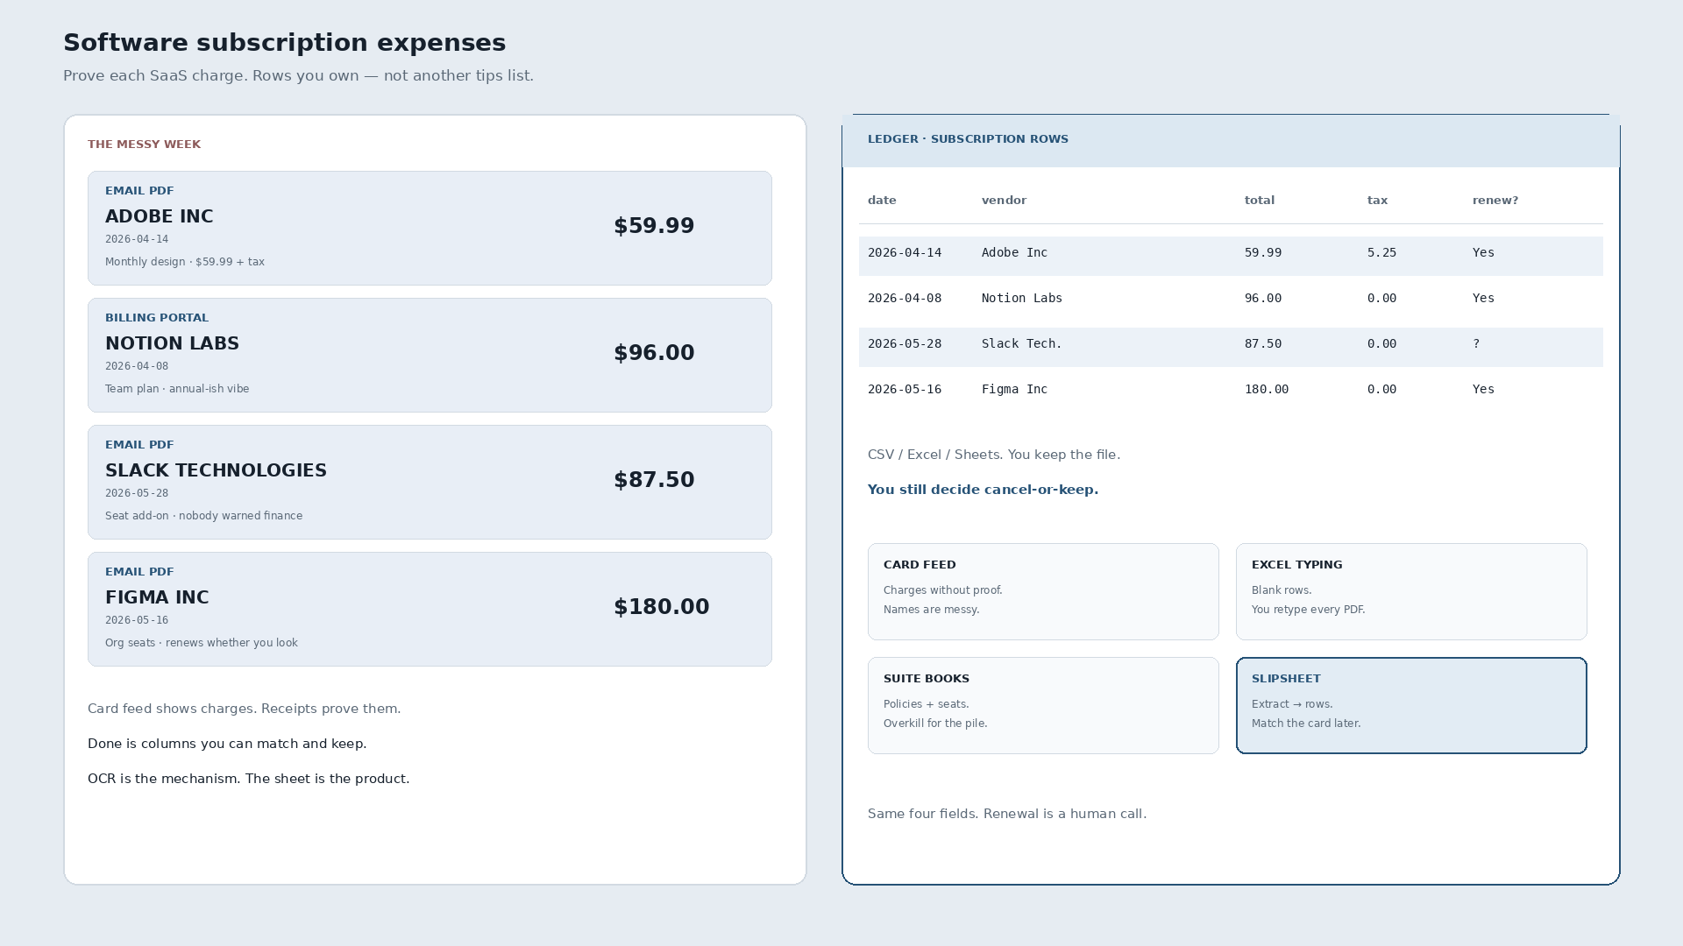Click the 'renew?' column header
1683x946 pixels.
pyautogui.click(x=1495, y=201)
